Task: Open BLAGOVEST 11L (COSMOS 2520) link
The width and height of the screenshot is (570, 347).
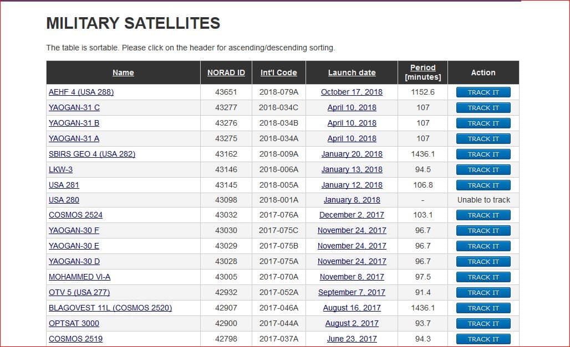Action: 110,308
